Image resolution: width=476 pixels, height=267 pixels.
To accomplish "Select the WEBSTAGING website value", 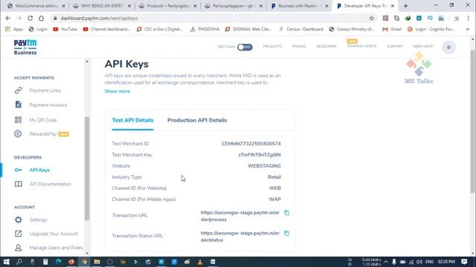I will (264, 166).
